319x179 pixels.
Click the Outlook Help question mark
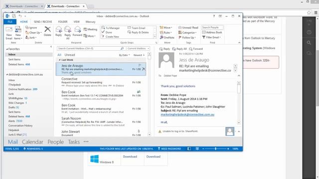point(214,16)
